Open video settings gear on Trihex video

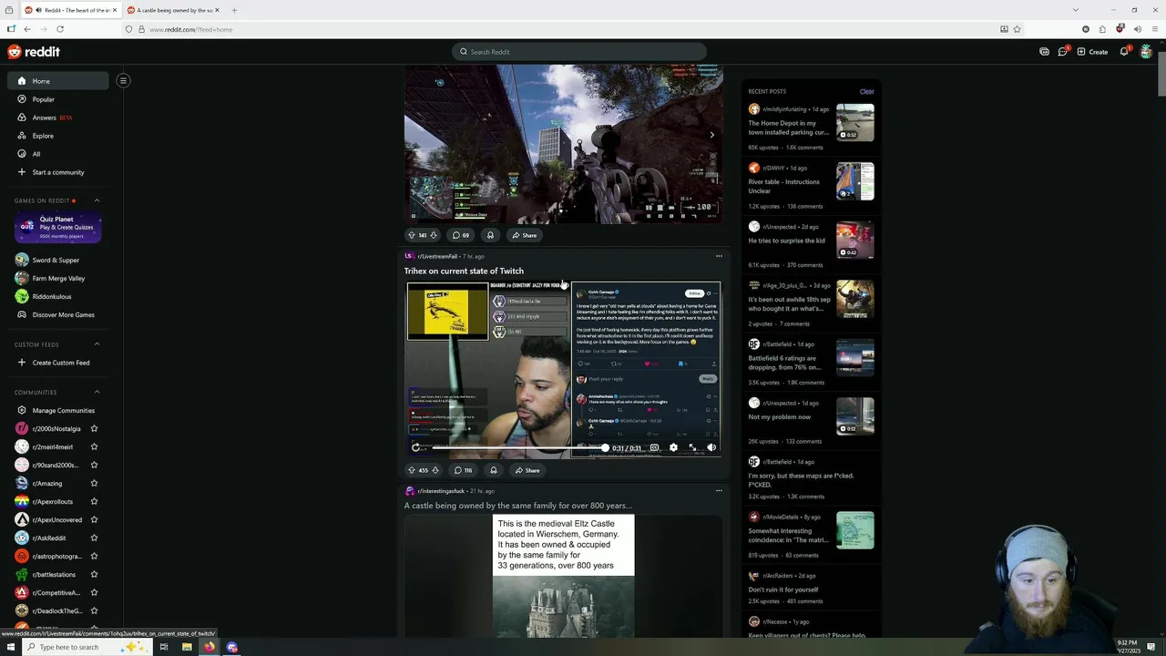click(x=673, y=447)
